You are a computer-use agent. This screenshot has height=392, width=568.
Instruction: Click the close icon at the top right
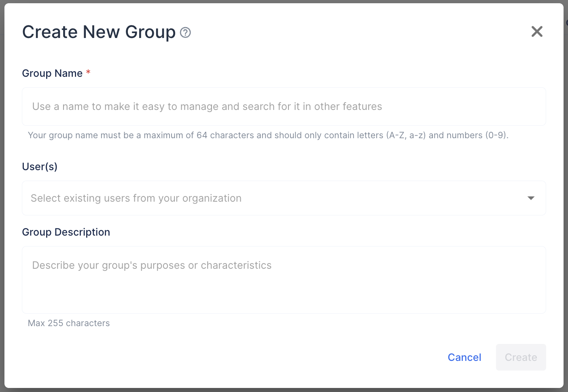(537, 31)
